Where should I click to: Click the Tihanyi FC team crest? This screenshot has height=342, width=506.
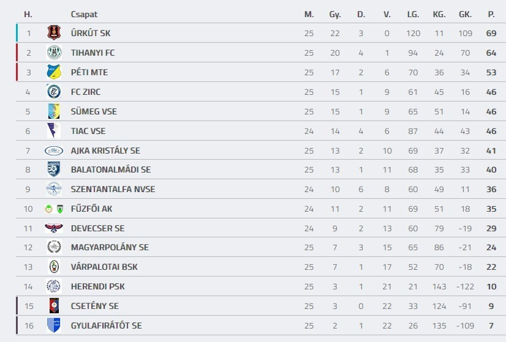coord(54,53)
